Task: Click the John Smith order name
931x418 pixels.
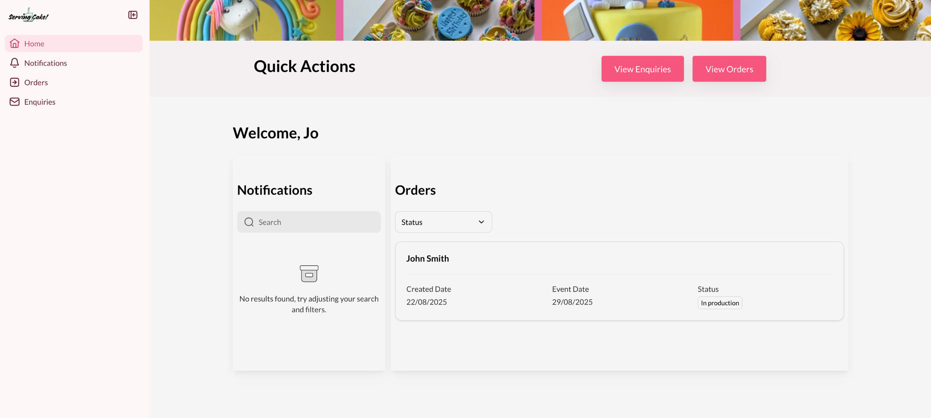Action: [x=428, y=258]
